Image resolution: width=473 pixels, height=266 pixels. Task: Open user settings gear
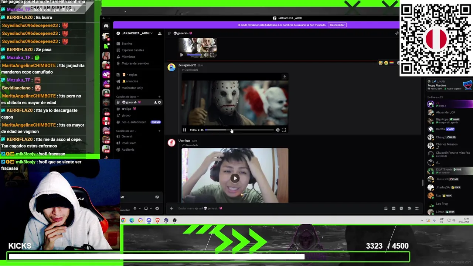[157, 208]
